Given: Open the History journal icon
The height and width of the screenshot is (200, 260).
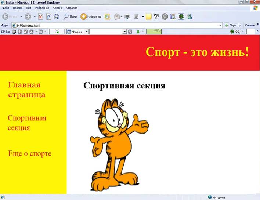Looking at the screenshot, I should [107, 17].
